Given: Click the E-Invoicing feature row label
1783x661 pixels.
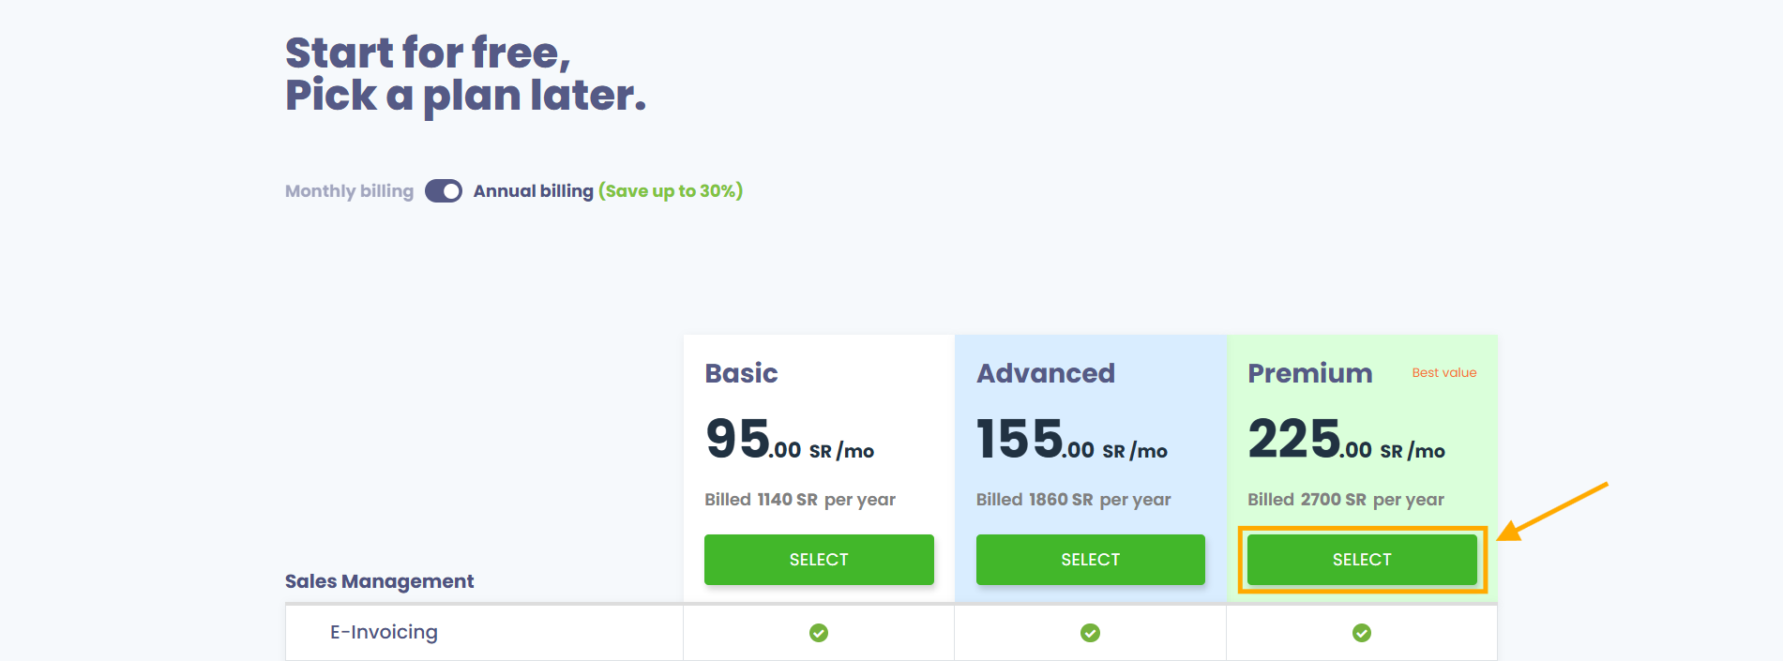Looking at the screenshot, I should click(384, 632).
